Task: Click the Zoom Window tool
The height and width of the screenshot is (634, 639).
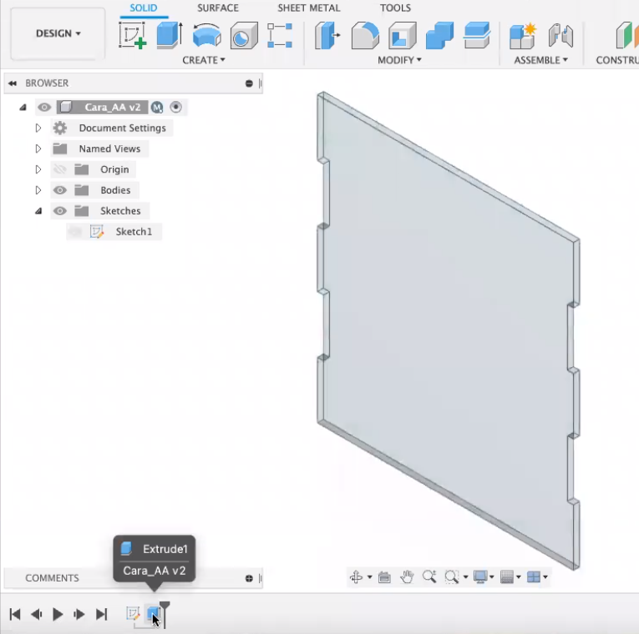Action: [452, 576]
